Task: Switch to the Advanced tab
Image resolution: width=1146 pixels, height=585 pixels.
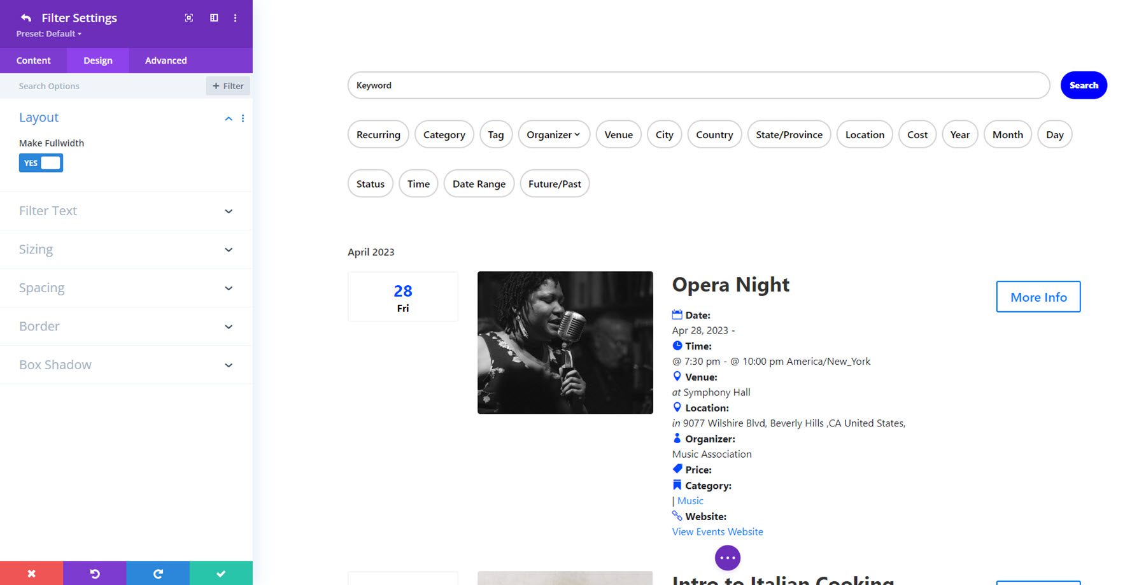Action: 165,60
